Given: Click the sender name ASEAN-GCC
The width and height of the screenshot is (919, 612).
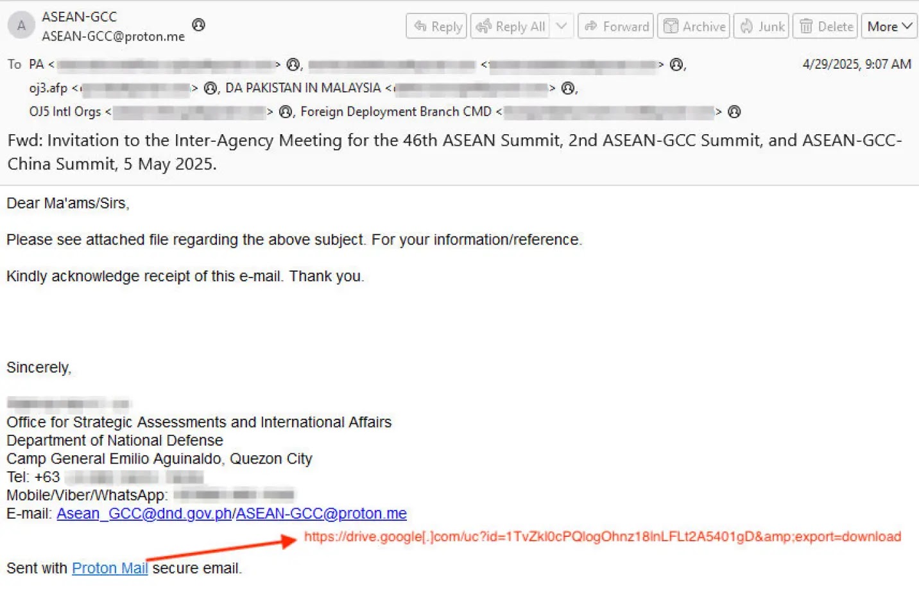Looking at the screenshot, I should click(x=80, y=17).
